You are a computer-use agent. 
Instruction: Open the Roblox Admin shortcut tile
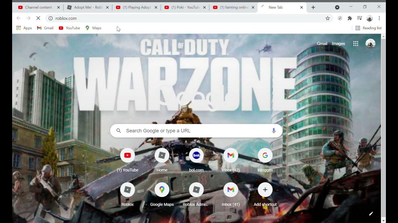(196, 190)
